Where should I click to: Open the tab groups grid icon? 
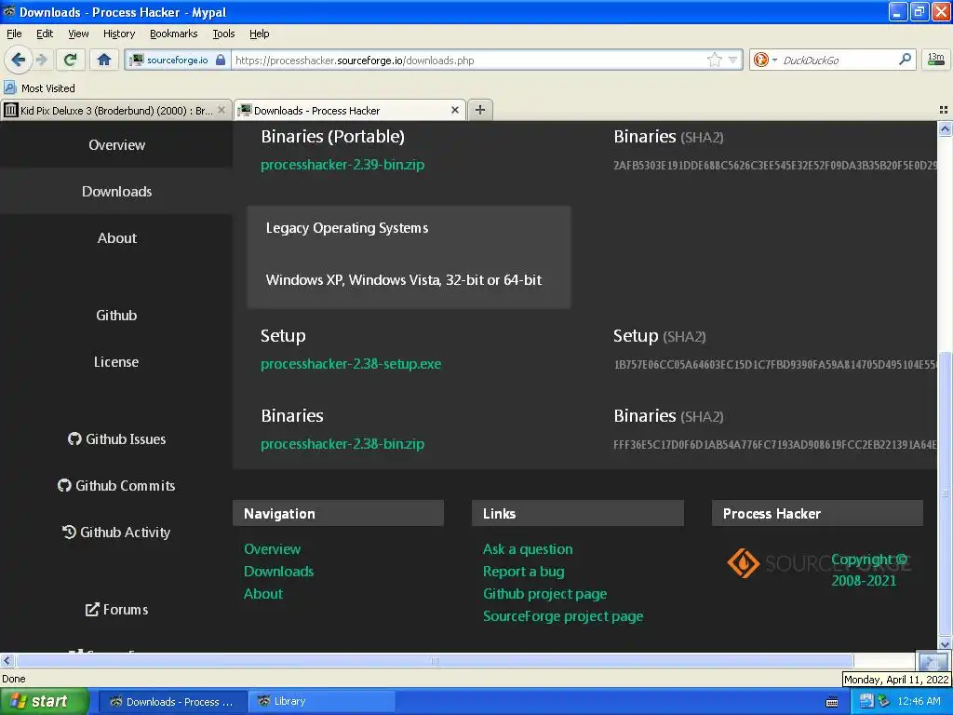pos(944,110)
